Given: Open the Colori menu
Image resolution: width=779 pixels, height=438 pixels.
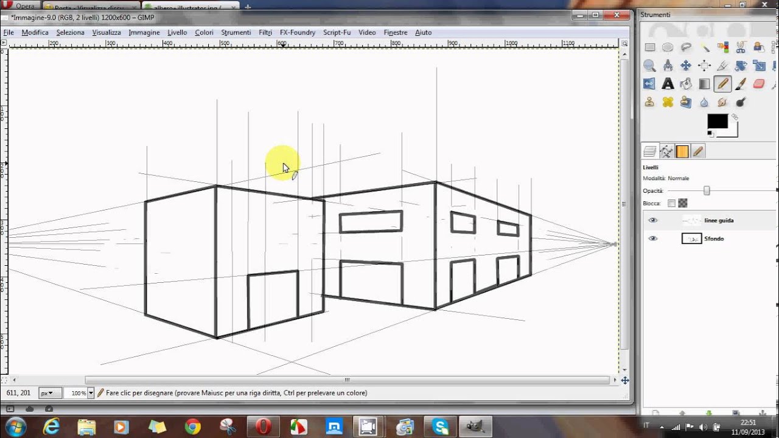Looking at the screenshot, I should [x=204, y=32].
